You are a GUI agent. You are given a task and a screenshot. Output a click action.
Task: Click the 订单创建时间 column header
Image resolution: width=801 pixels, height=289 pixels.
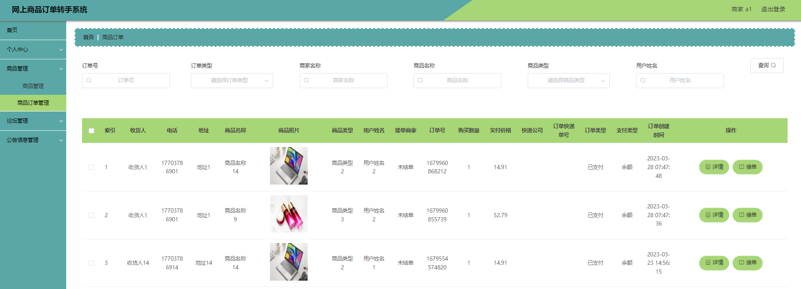[x=659, y=131]
